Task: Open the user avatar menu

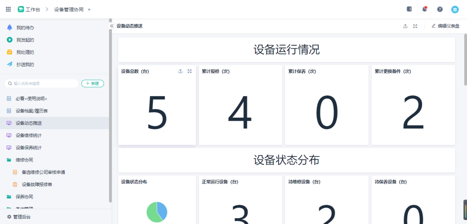Action: [x=455, y=9]
